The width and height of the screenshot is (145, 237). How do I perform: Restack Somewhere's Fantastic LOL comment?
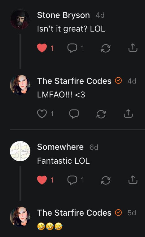tap(106, 180)
